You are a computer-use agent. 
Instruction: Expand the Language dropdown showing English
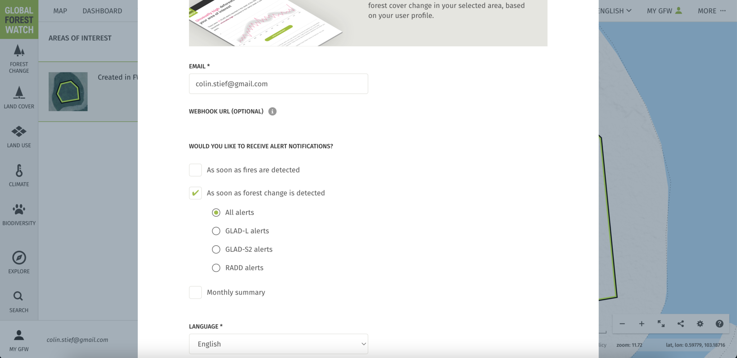pyautogui.click(x=278, y=344)
